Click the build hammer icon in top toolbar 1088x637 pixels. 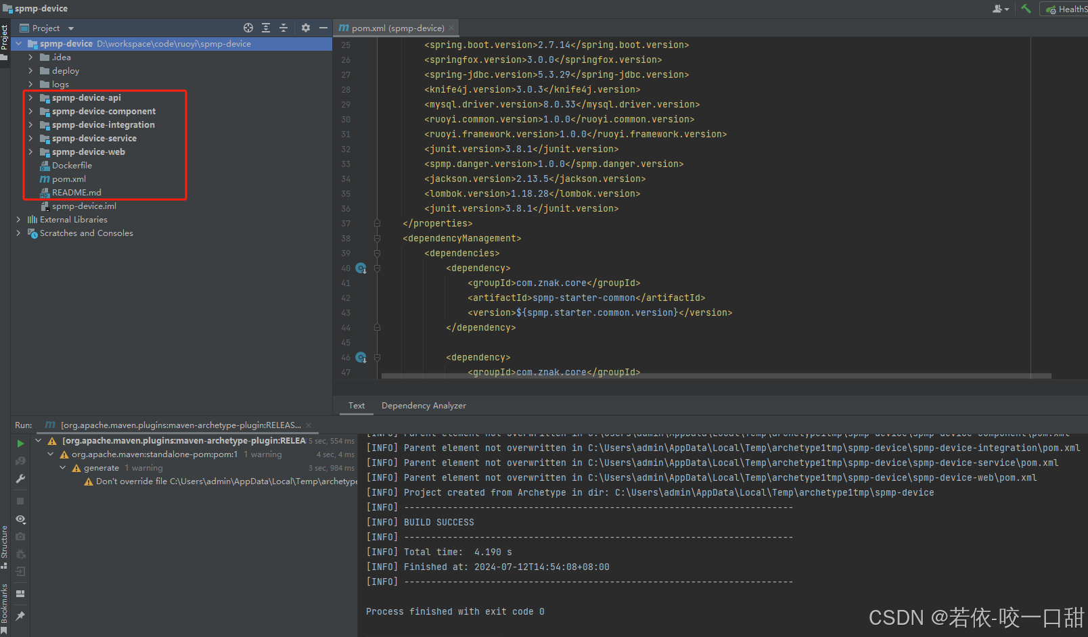[1026, 9]
